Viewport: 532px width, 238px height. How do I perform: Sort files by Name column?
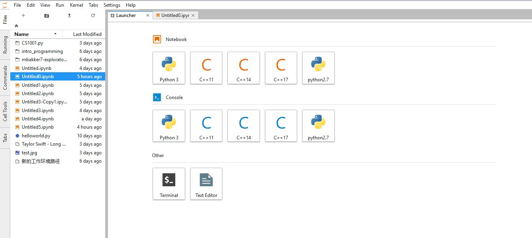pos(36,34)
